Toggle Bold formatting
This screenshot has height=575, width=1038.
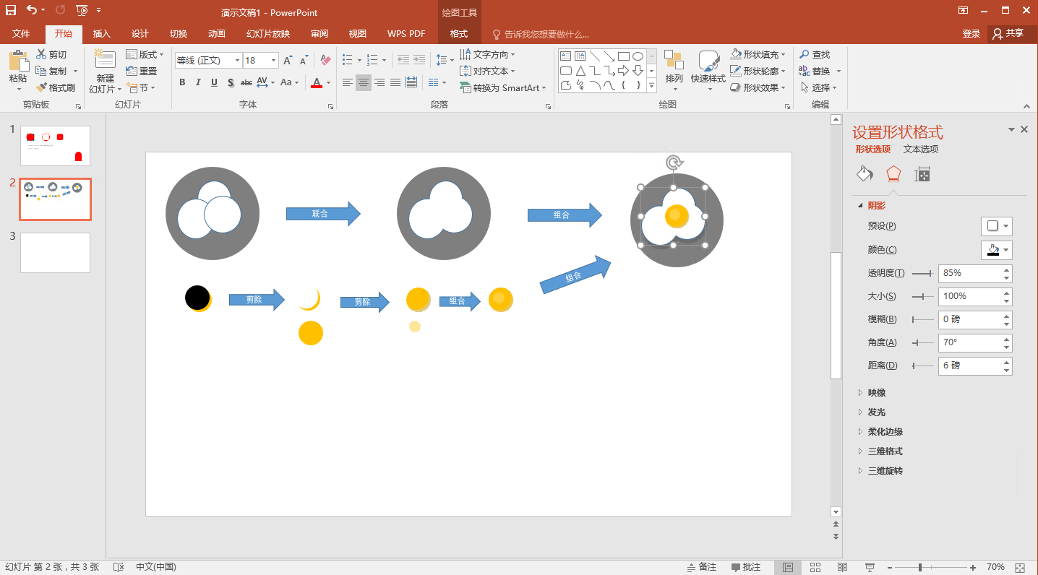point(183,82)
